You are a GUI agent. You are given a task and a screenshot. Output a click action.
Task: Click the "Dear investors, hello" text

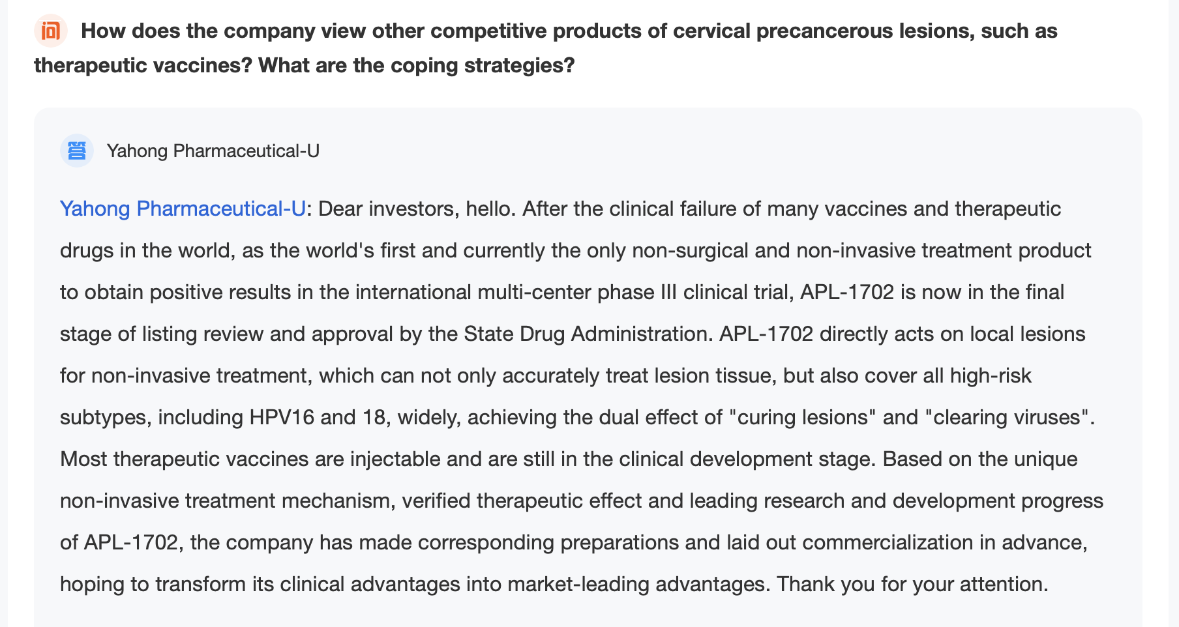pos(417,209)
